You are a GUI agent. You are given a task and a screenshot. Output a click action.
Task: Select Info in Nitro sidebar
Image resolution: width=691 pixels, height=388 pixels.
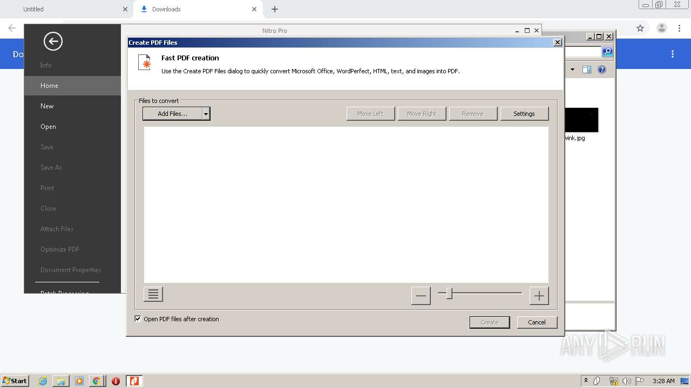coord(46,65)
